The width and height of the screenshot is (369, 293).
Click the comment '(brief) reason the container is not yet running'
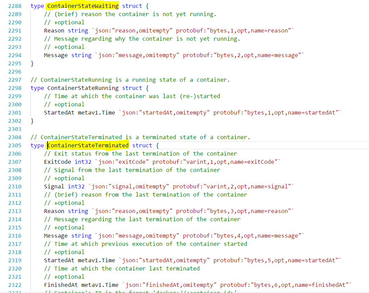tap(130, 14)
